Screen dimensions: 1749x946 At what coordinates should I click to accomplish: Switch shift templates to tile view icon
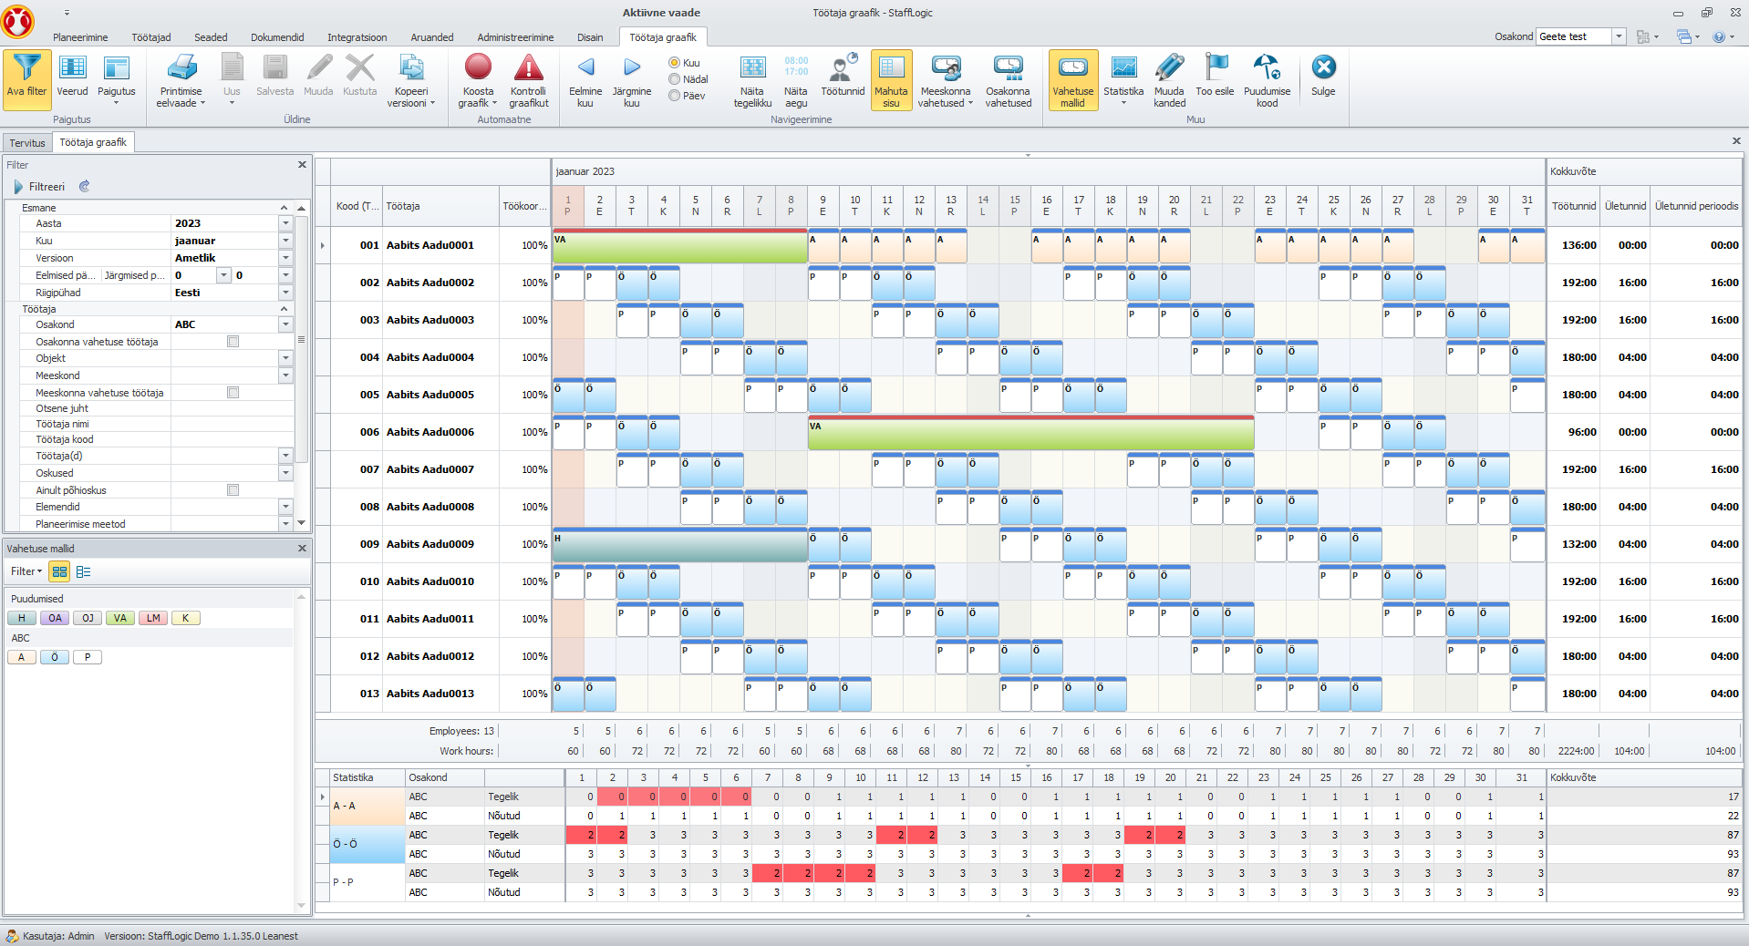point(59,571)
